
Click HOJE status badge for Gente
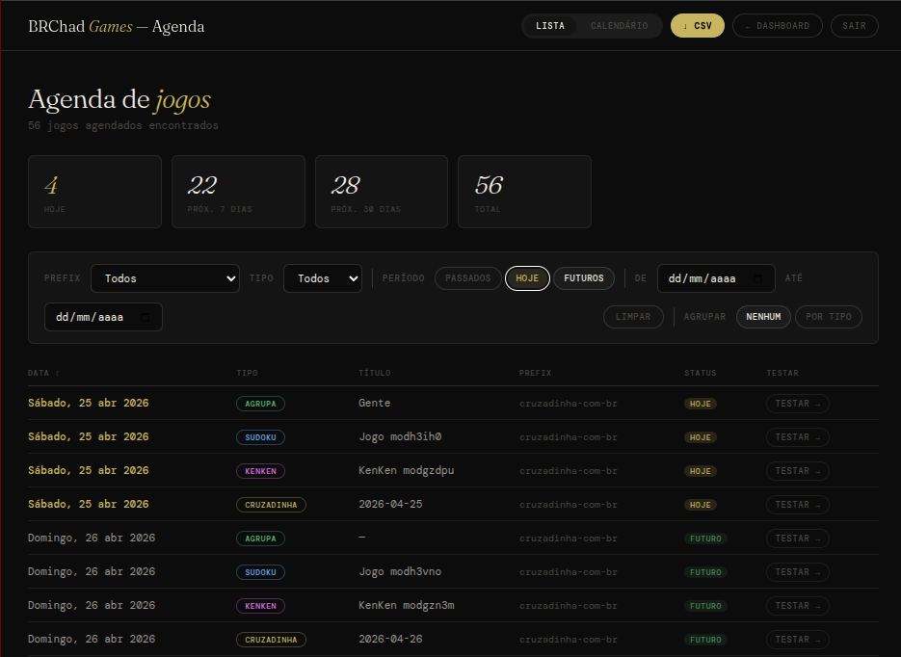tap(701, 404)
